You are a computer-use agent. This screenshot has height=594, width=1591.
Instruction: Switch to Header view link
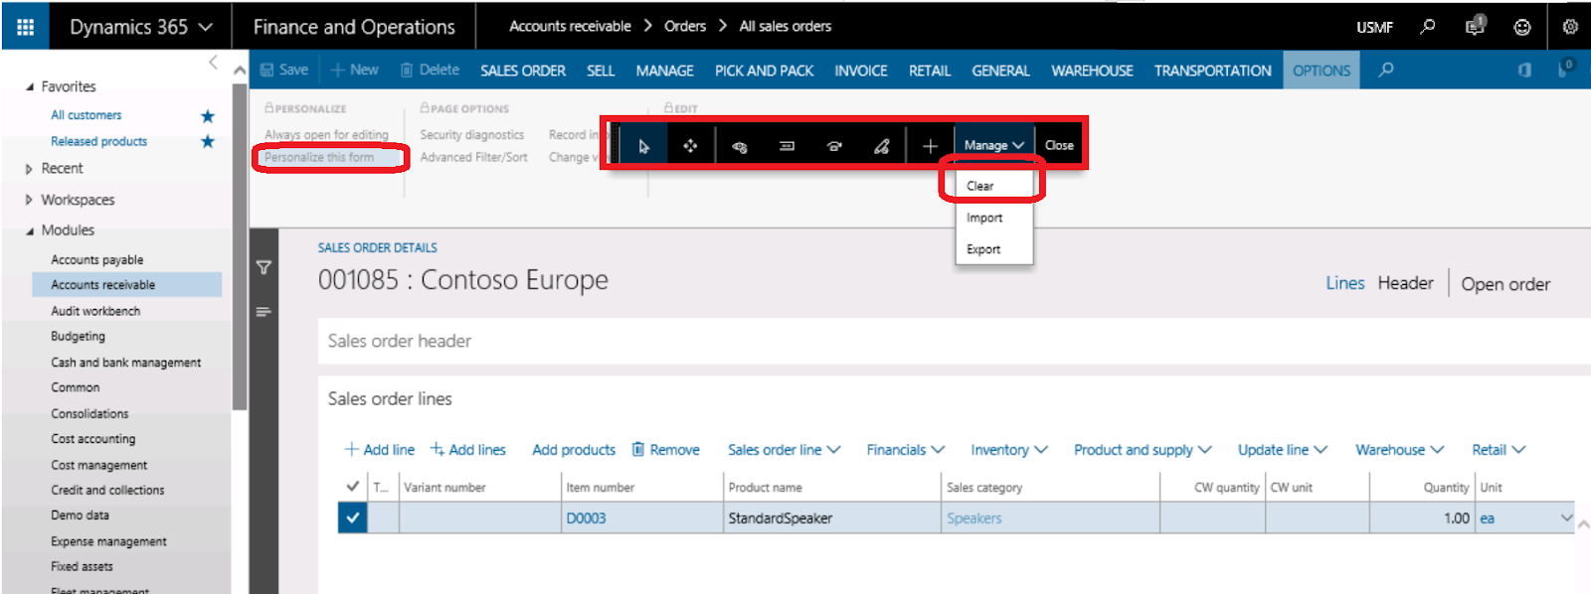pos(1405,283)
